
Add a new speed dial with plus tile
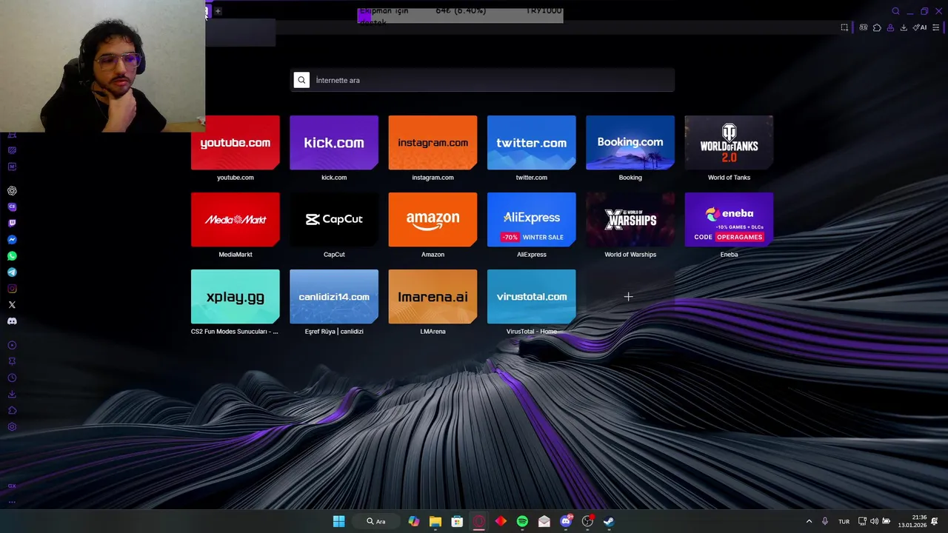(x=630, y=297)
